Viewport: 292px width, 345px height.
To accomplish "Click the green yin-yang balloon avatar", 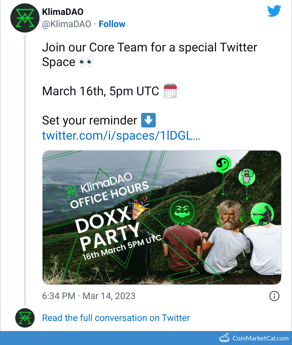I will click(222, 165).
